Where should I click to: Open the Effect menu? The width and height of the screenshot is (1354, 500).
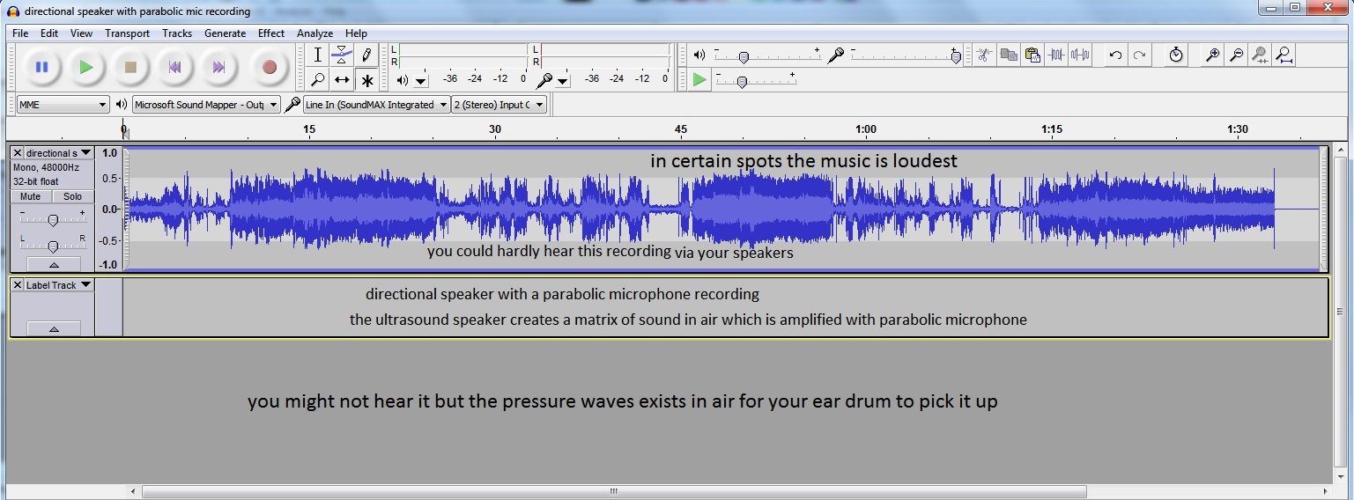pyautogui.click(x=270, y=33)
